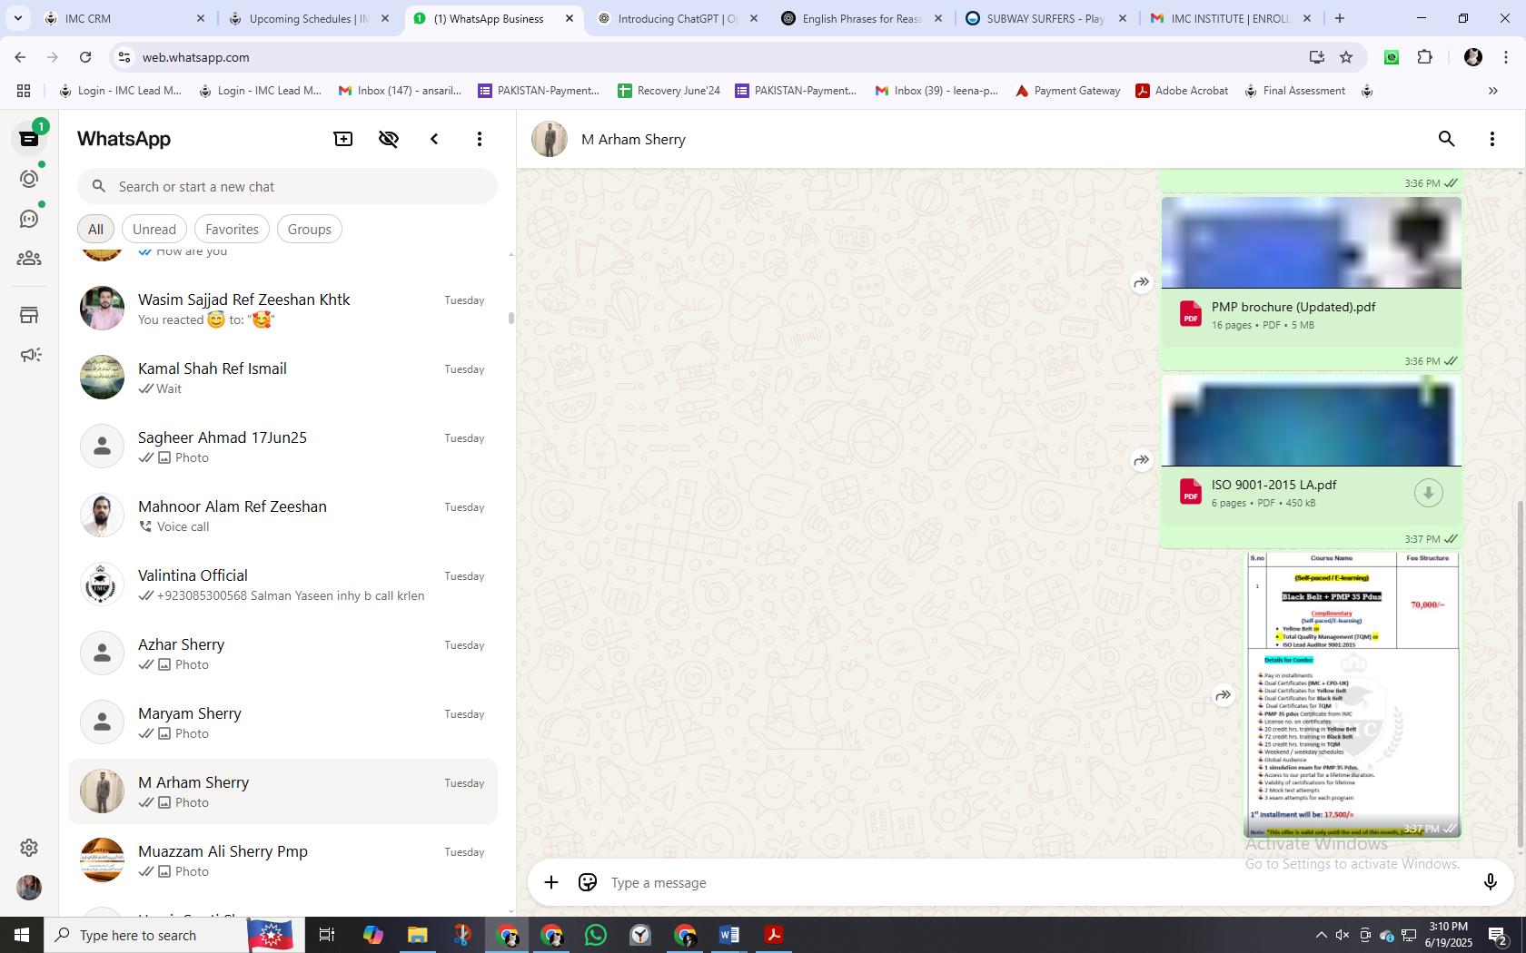Open Valintina Official chat
Viewport: 1526px width, 953px height.
[283, 585]
